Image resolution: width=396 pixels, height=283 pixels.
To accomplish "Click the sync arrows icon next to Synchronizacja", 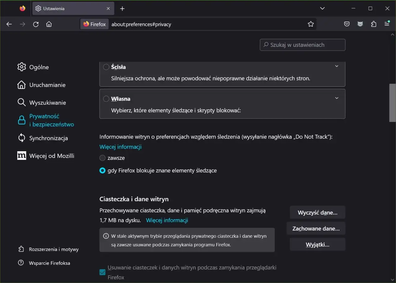I will pyautogui.click(x=22, y=138).
